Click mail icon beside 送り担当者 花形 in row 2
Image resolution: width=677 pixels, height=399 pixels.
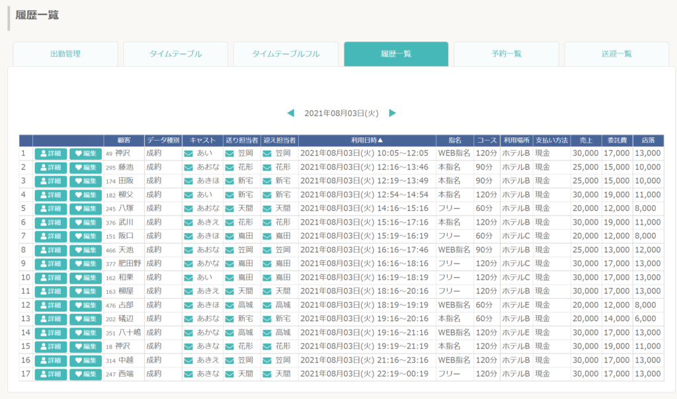(x=229, y=167)
